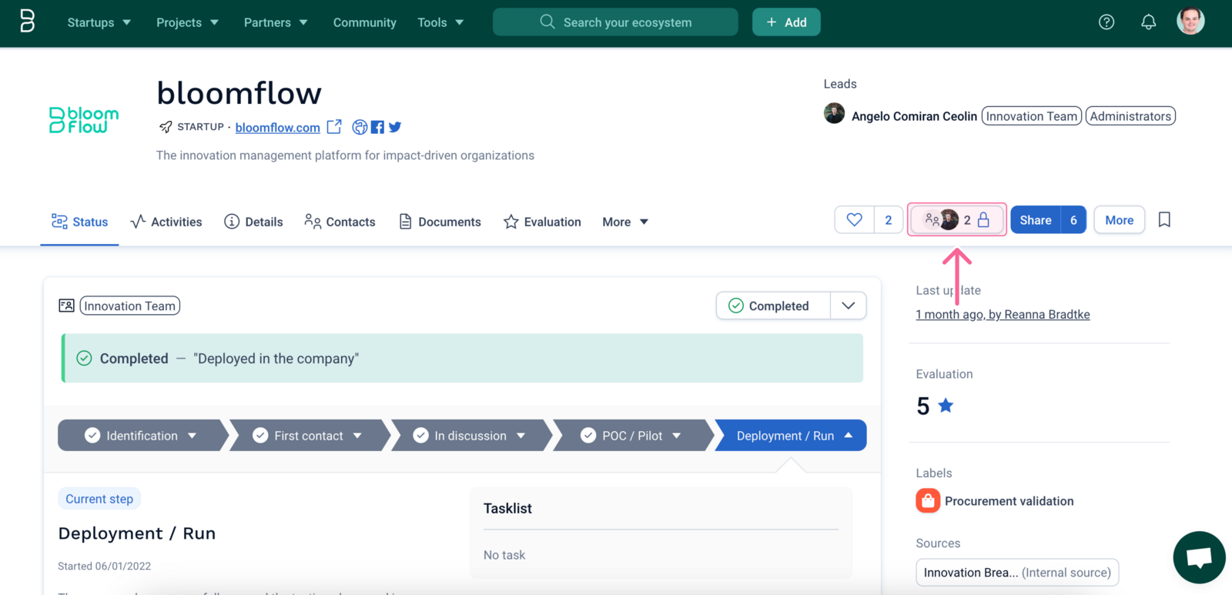Click the share count 6
The height and width of the screenshot is (595, 1232).
[x=1073, y=220]
